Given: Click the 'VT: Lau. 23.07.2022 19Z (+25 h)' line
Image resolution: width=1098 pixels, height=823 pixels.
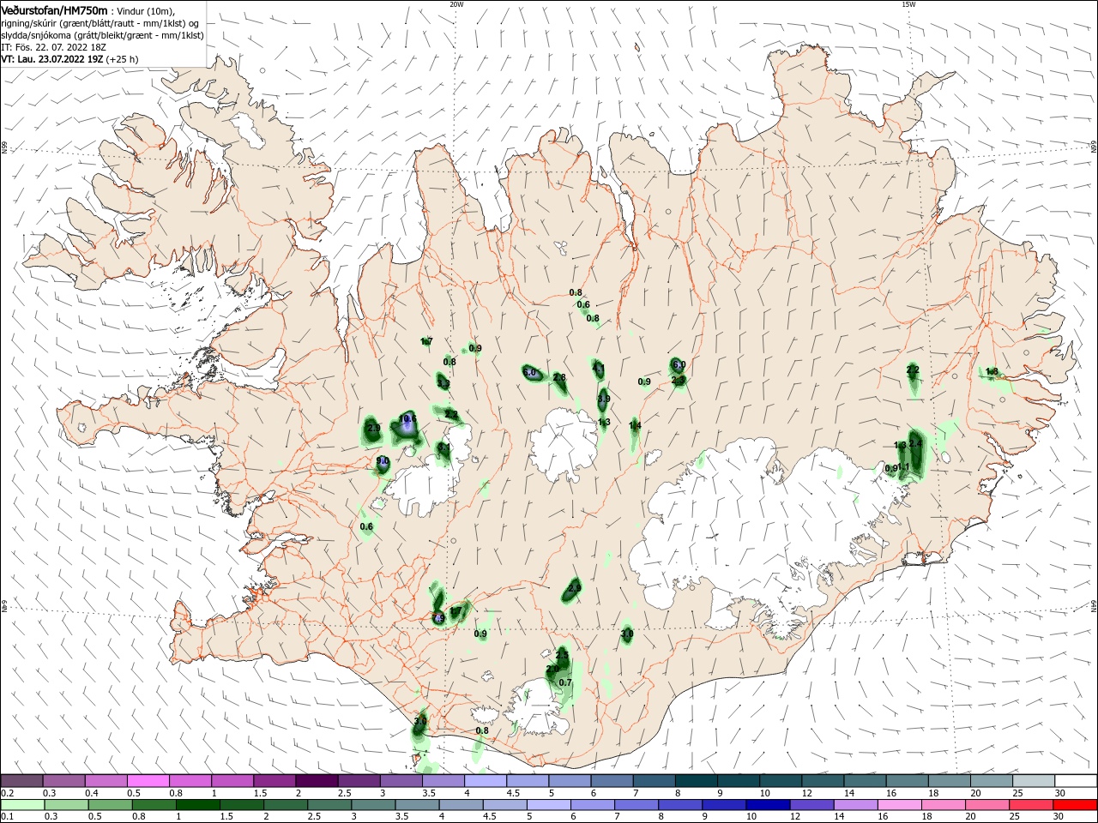Looking at the screenshot, I should [69, 59].
